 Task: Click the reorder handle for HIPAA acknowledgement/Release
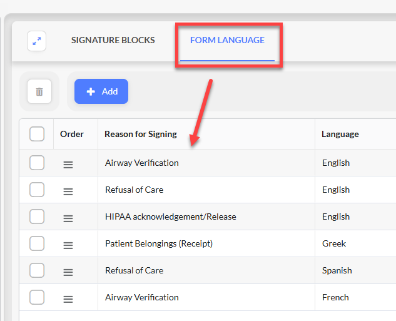click(68, 218)
